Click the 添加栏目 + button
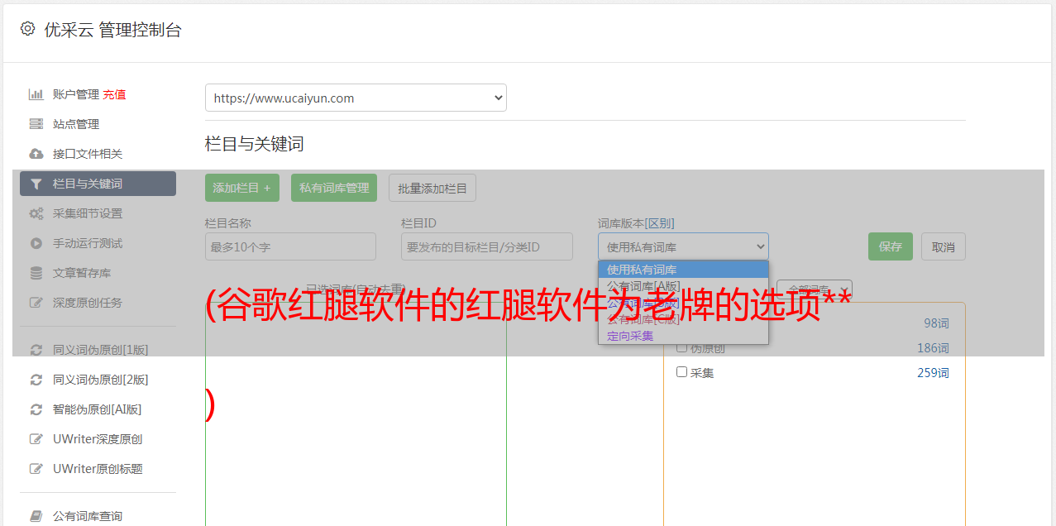The image size is (1056, 526). coord(242,188)
